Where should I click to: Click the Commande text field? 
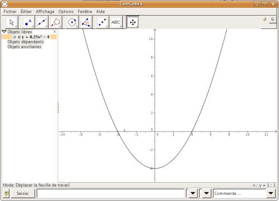[240, 193]
